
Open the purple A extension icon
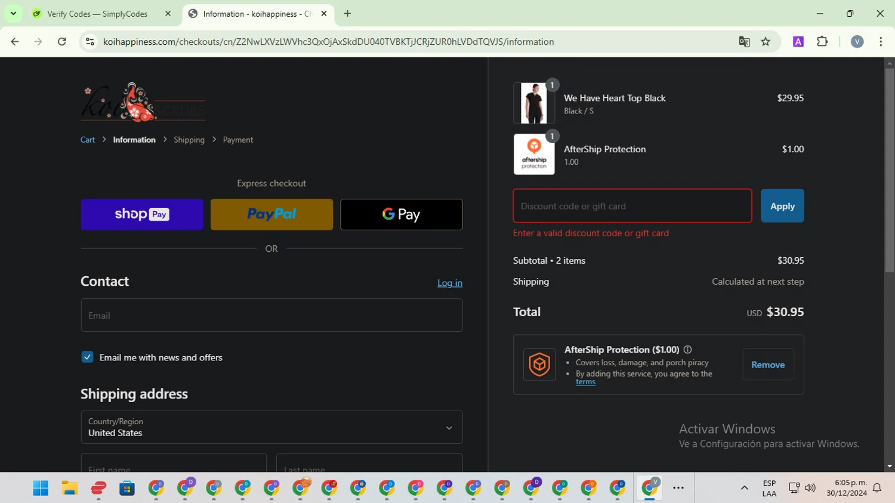tap(798, 42)
